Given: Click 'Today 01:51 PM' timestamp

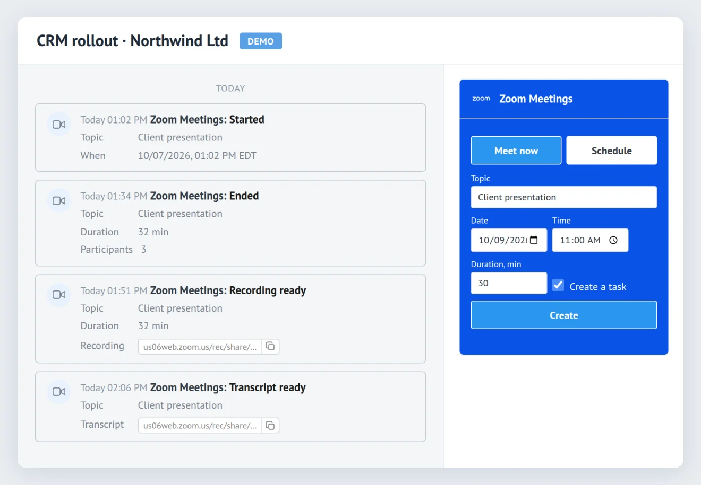Looking at the screenshot, I should tap(114, 291).
